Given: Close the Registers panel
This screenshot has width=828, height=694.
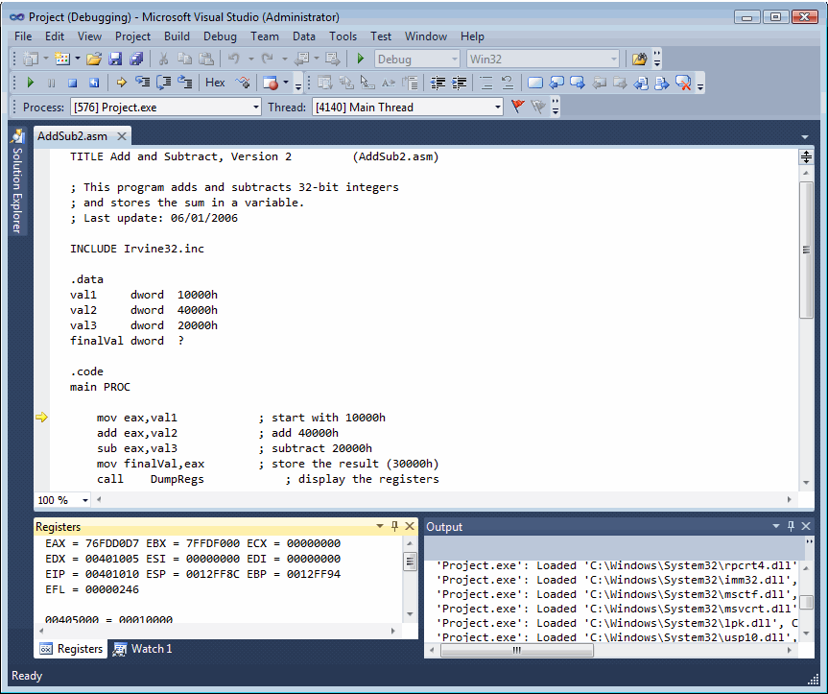Looking at the screenshot, I should (410, 526).
